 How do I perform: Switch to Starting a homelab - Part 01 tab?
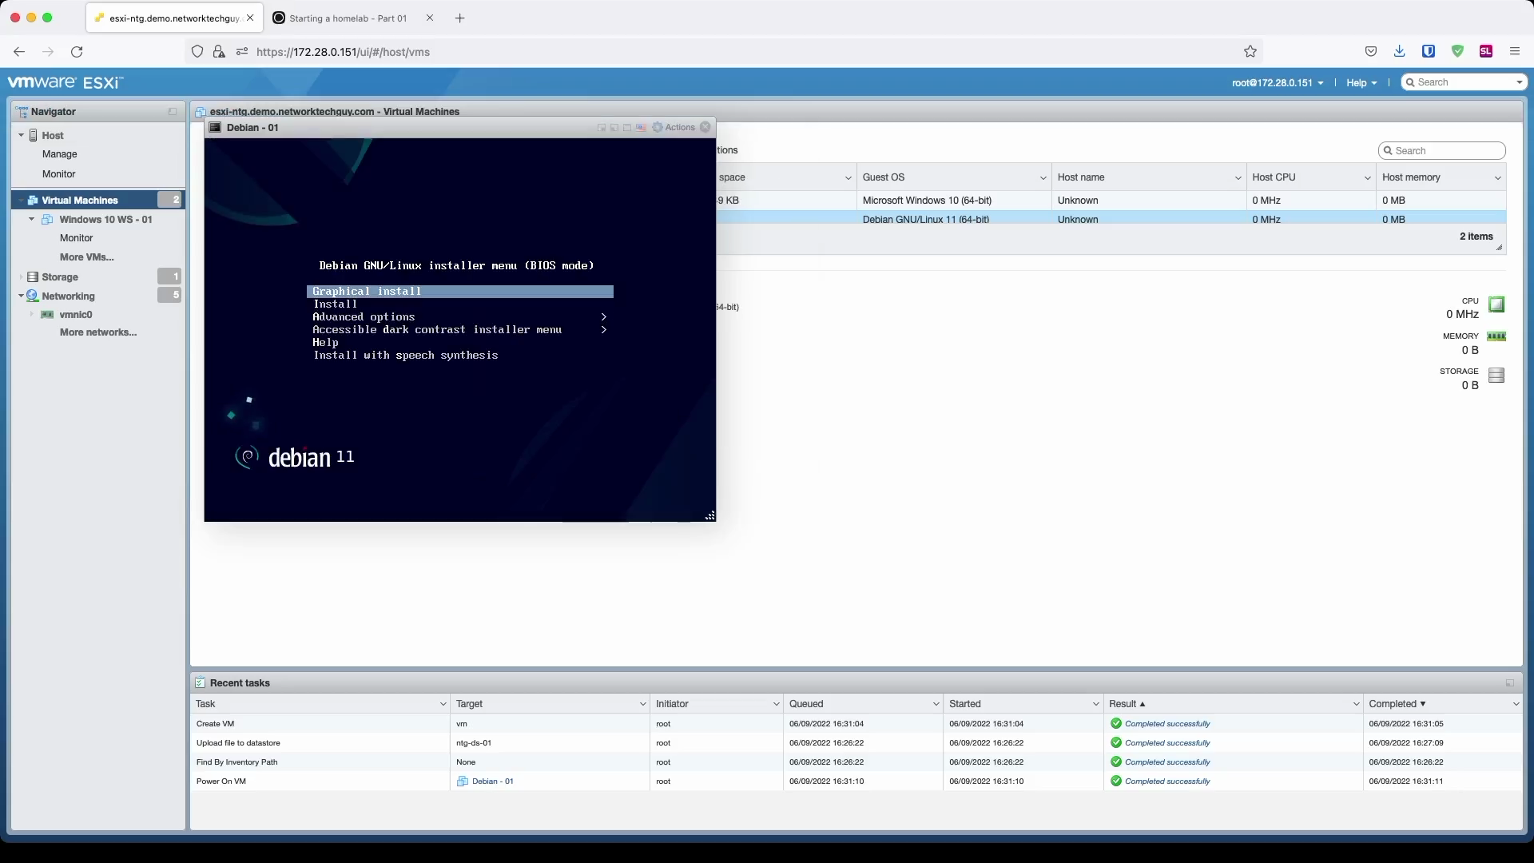click(348, 18)
